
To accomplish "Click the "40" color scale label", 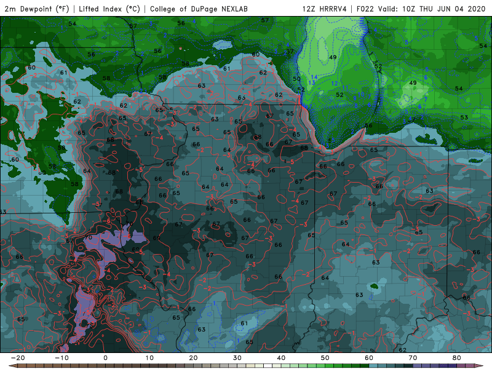I will [x=281, y=358].
